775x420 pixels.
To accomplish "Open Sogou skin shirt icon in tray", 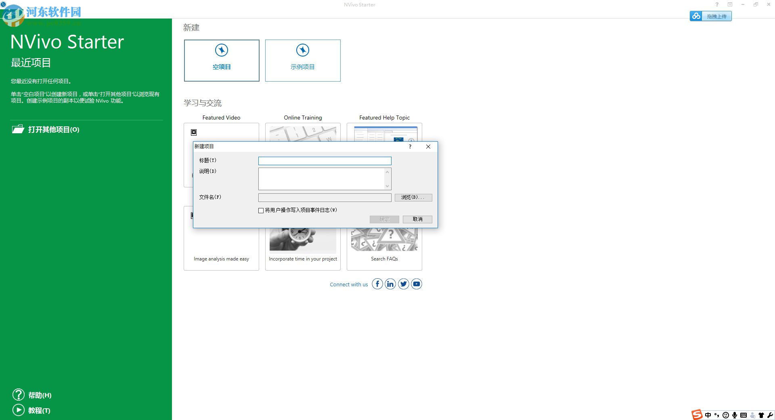I will pos(761,415).
